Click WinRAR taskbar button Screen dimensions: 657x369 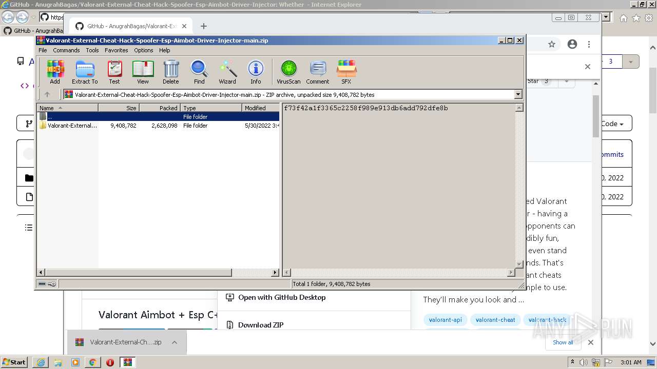pyautogui.click(x=127, y=362)
